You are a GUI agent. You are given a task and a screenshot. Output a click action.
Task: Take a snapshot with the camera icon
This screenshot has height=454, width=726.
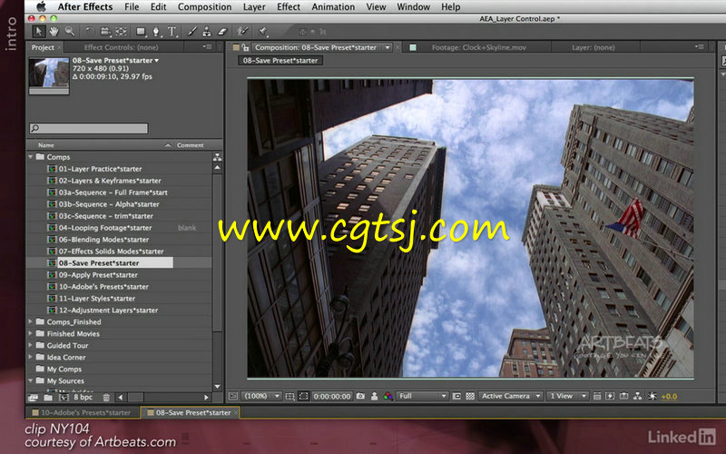click(360, 396)
